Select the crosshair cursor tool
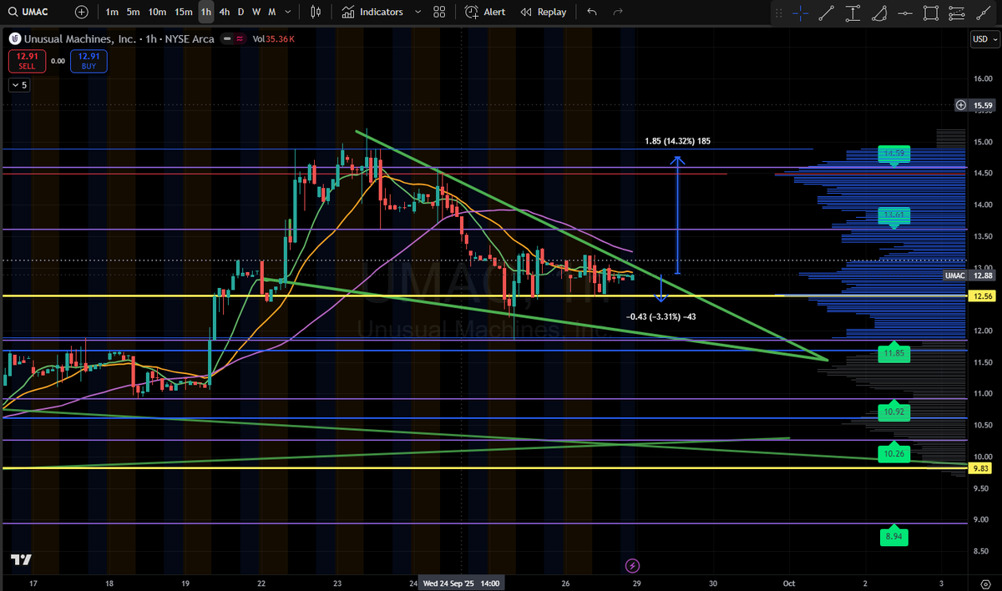Viewport: 1002px width, 591px height. pyautogui.click(x=801, y=13)
